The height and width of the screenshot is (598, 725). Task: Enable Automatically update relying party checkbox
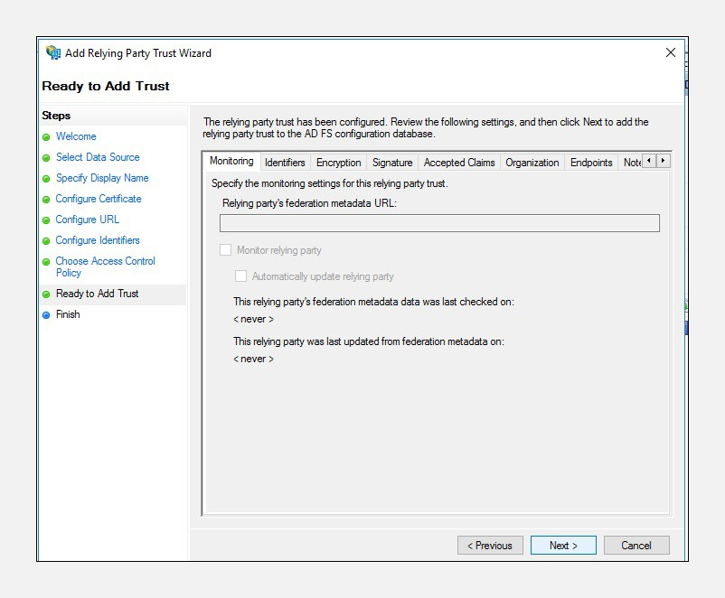click(x=240, y=276)
